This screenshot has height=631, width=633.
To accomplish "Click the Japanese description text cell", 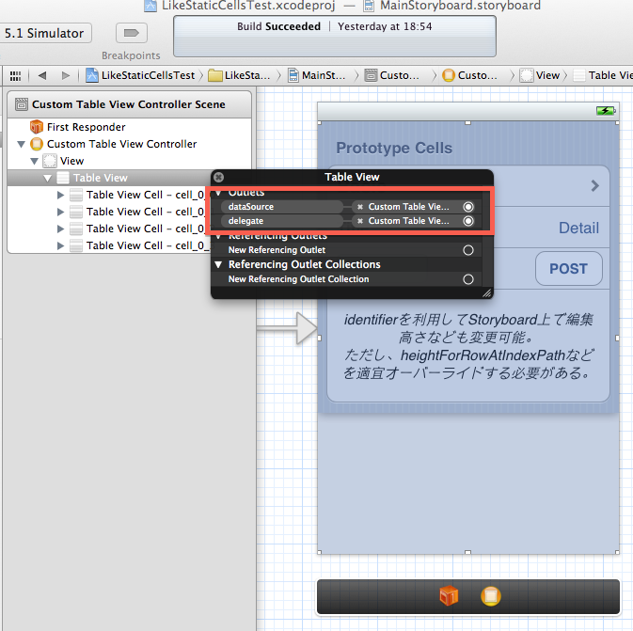I will (467, 346).
